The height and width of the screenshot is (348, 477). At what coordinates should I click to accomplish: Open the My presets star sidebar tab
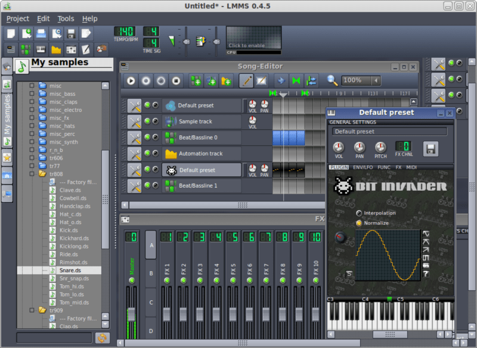7,157
